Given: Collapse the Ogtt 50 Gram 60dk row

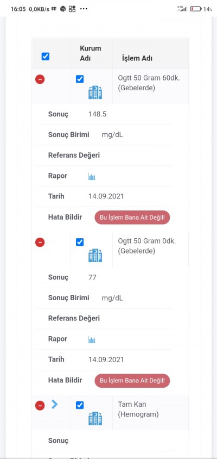Looking at the screenshot, I should [x=40, y=79].
